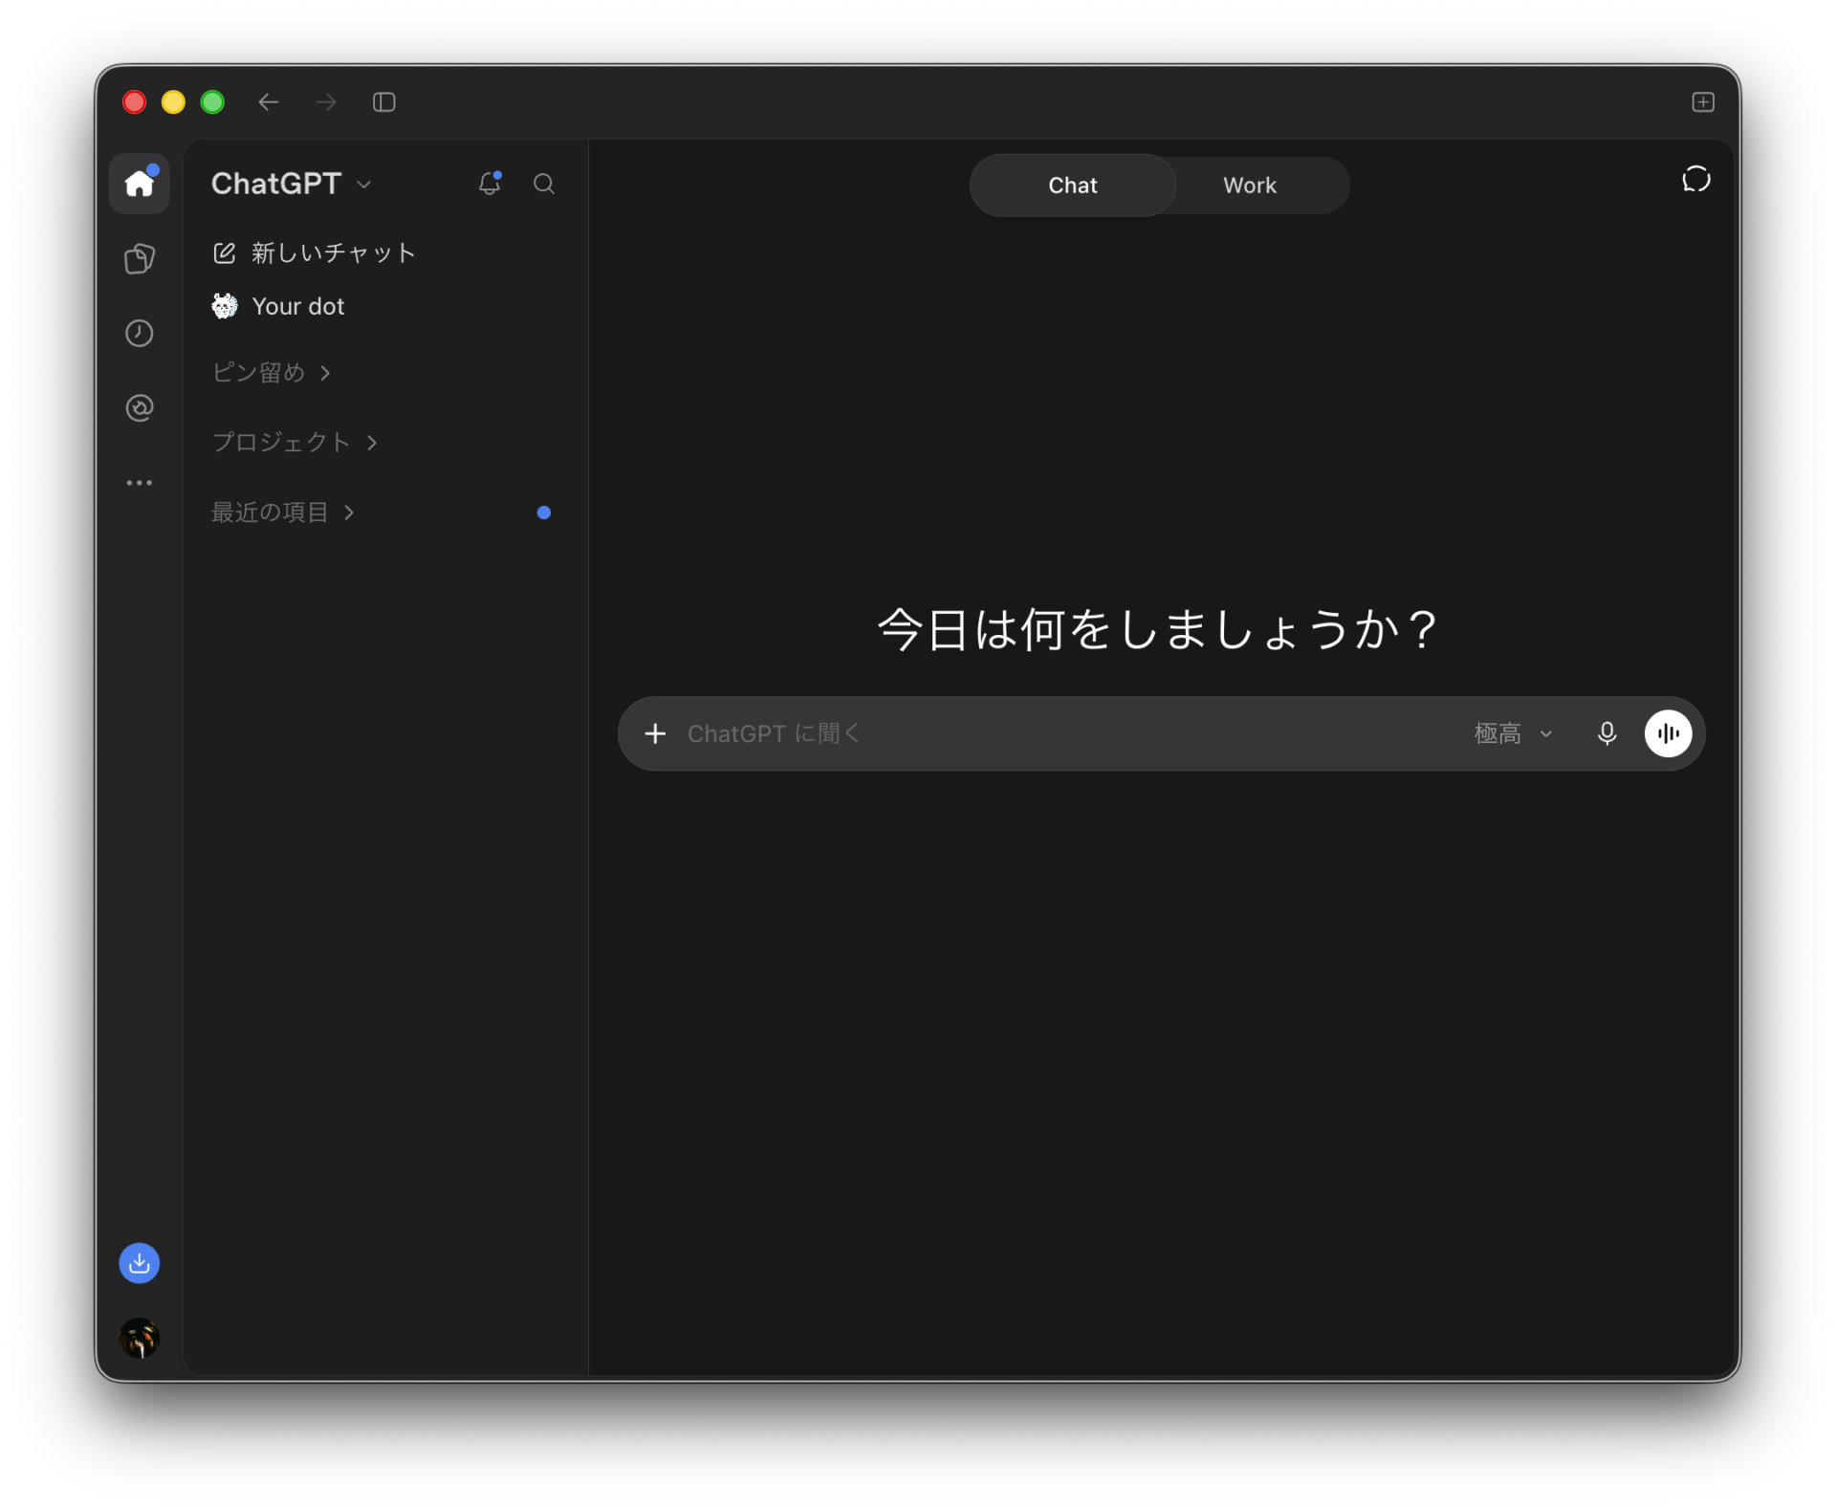Start voice mode waveform button
1836x1508 pixels.
tap(1669, 733)
